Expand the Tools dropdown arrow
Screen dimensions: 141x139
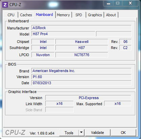(x=81, y=133)
